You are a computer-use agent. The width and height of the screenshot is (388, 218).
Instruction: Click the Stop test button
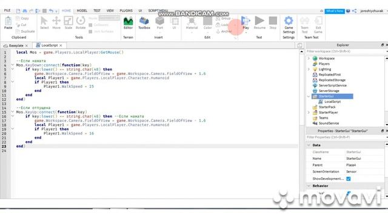[273, 23]
